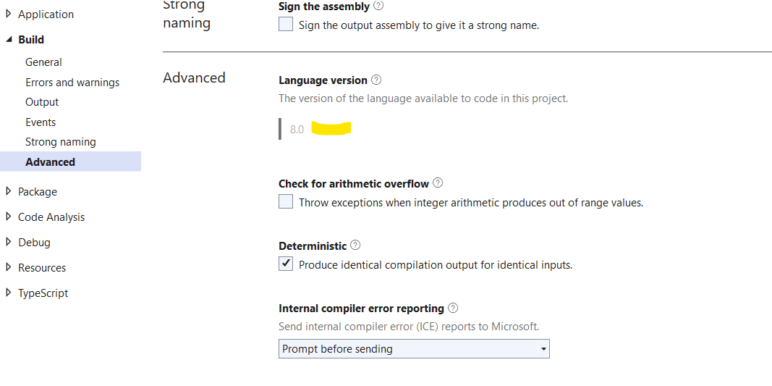Open the Output build settings
The image size is (772, 386).
pyautogui.click(x=42, y=102)
